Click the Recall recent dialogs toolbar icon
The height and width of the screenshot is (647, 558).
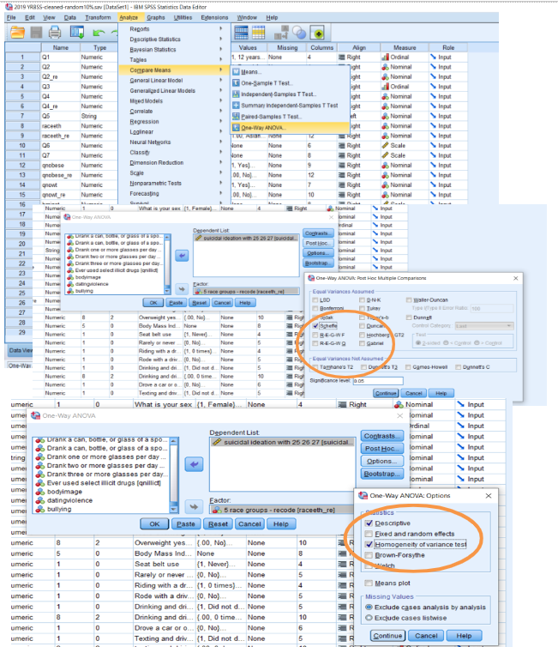click(x=76, y=33)
